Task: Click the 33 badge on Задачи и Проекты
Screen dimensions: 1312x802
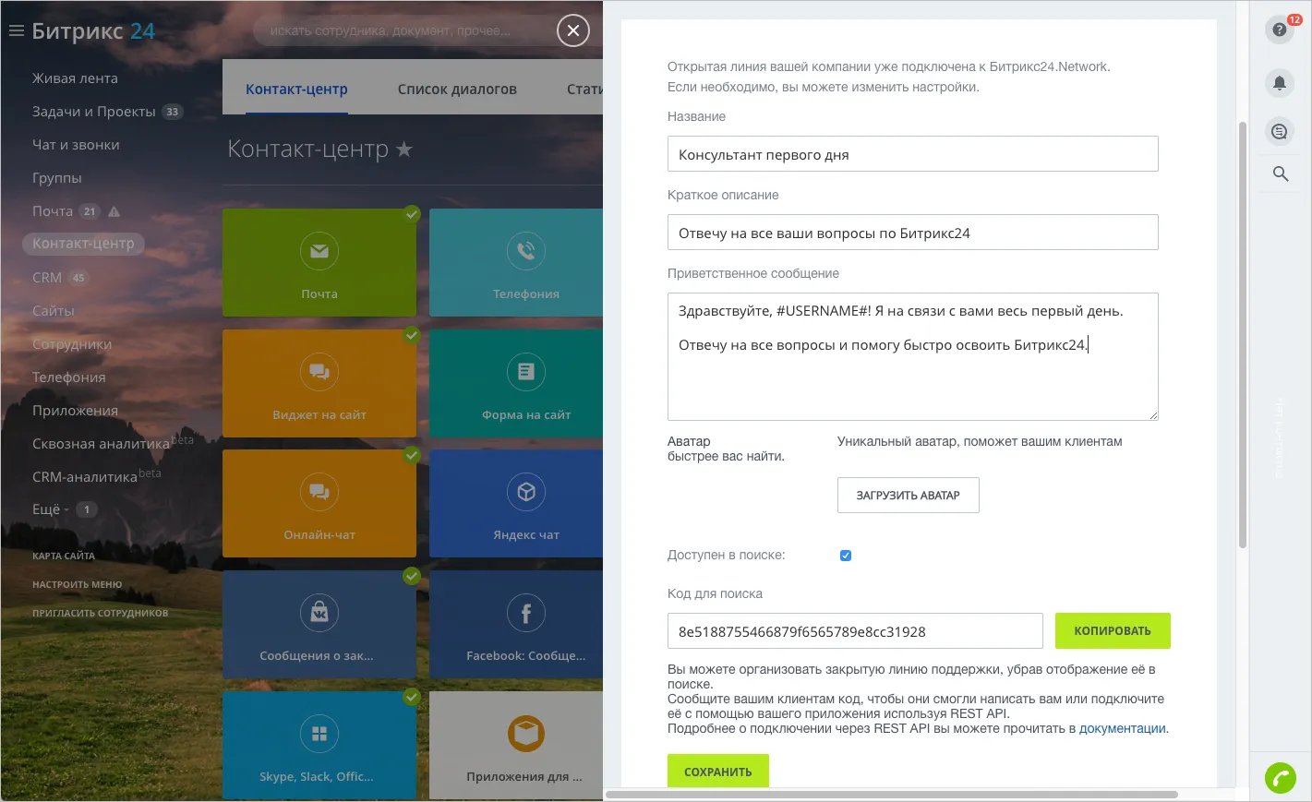Action: (x=173, y=112)
